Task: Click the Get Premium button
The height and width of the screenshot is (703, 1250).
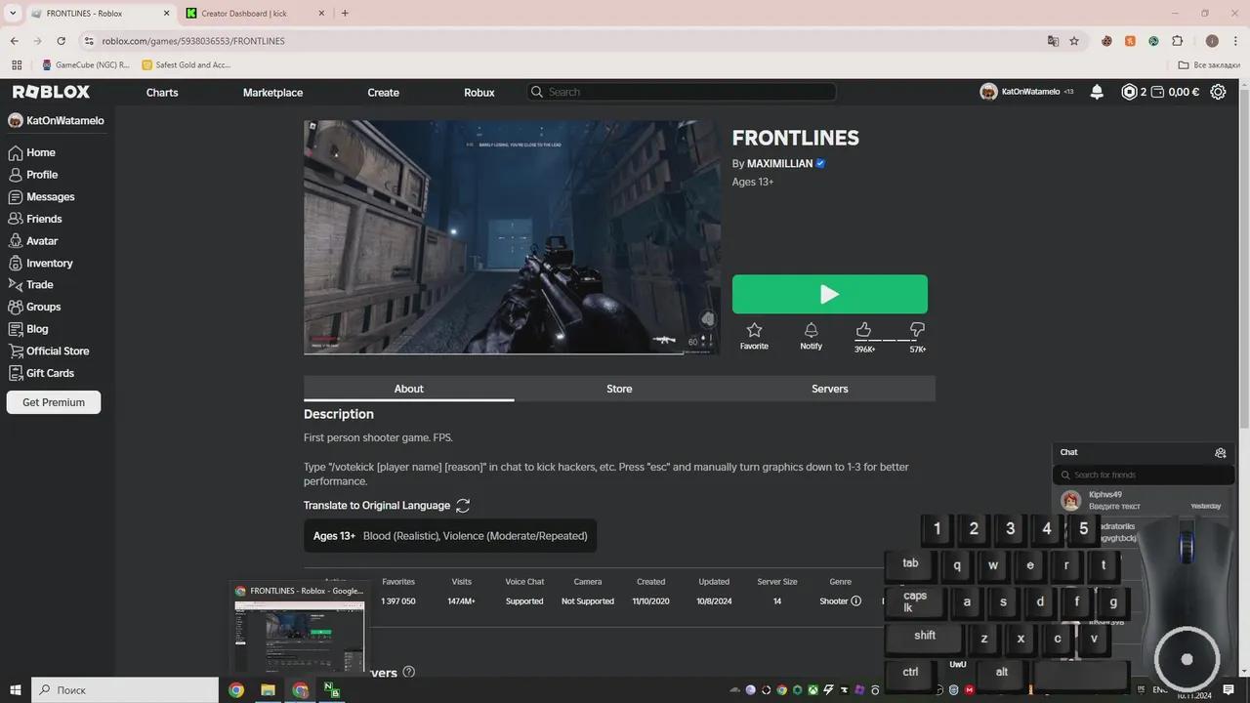Action: pos(54,402)
